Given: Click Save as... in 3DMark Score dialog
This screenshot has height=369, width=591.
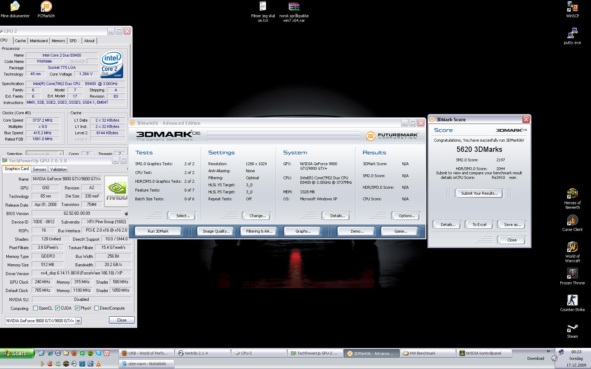Looking at the screenshot, I should [512, 225].
